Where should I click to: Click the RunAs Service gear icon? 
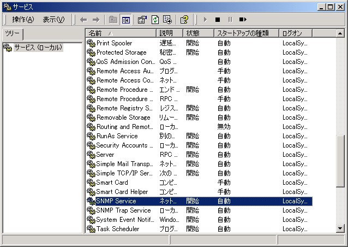(91, 136)
